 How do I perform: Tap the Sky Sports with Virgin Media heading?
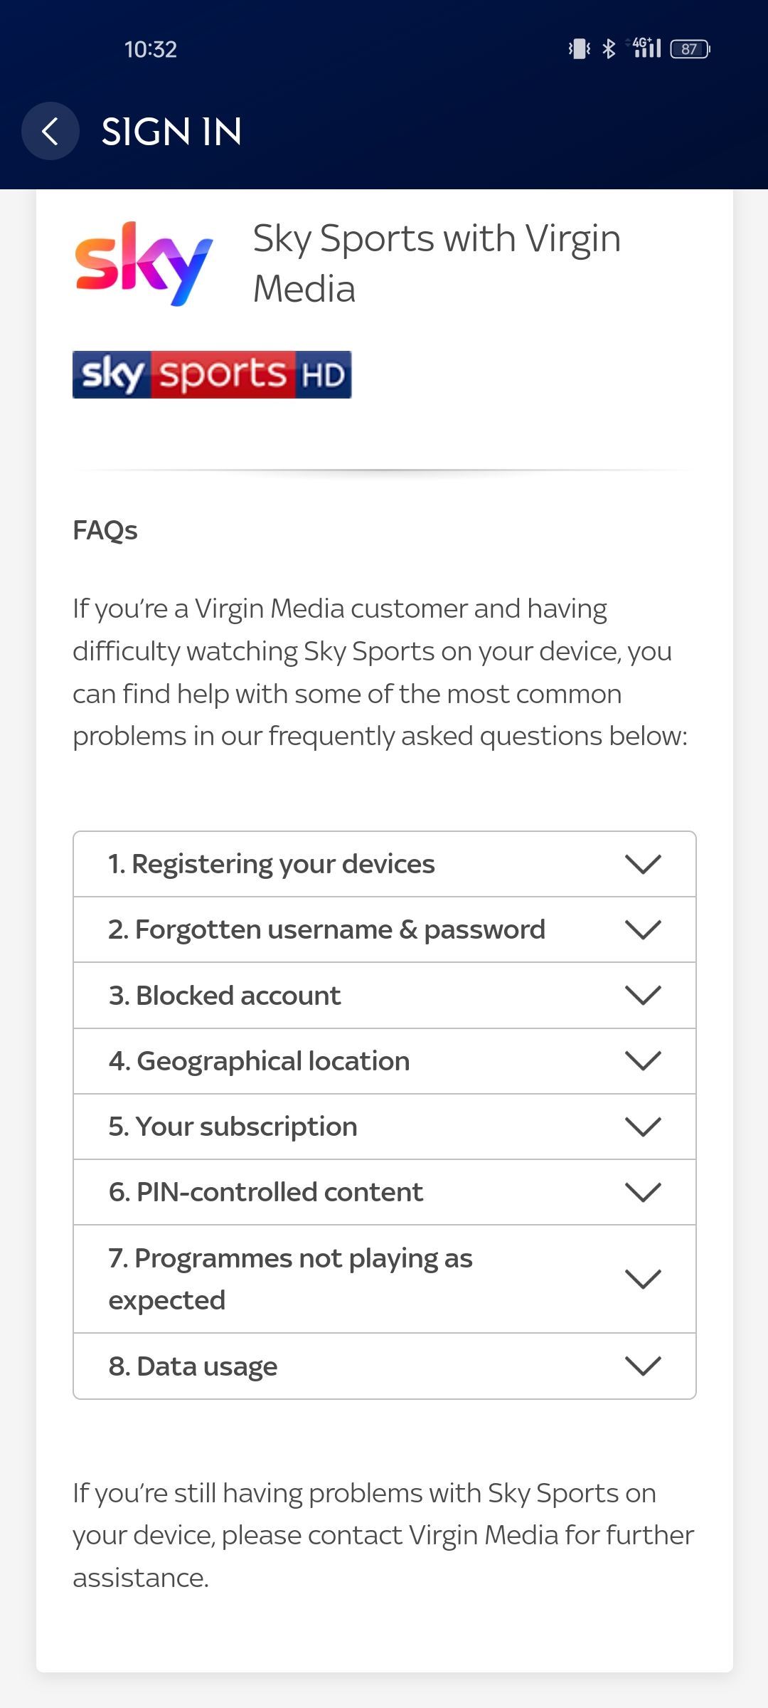click(x=437, y=263)
